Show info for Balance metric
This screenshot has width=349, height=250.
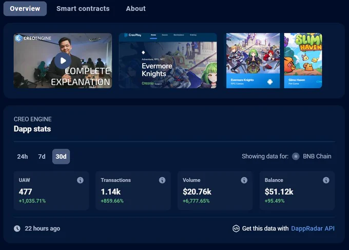(326, 180)
